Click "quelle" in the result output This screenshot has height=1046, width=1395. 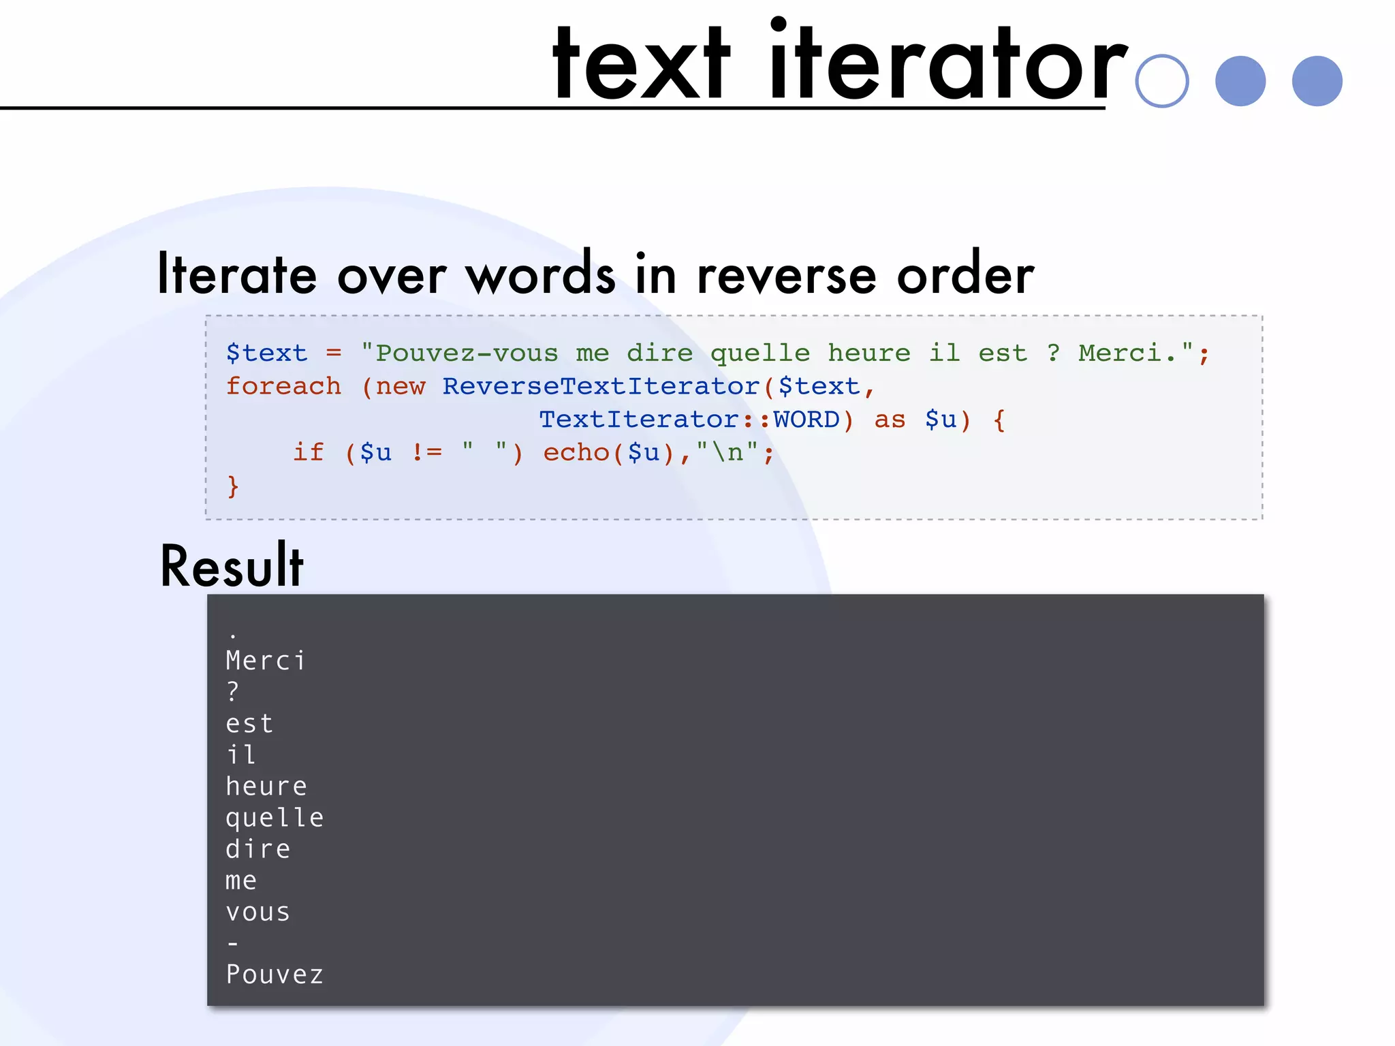(x=275, y=818)
